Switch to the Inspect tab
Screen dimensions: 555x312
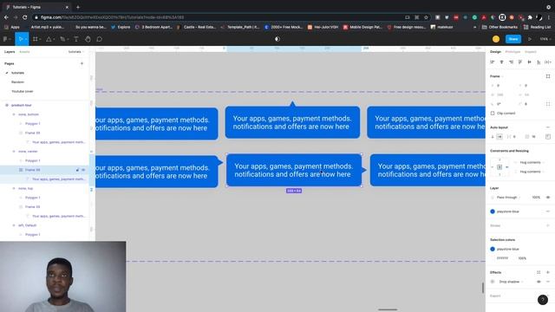pos(530,52)
